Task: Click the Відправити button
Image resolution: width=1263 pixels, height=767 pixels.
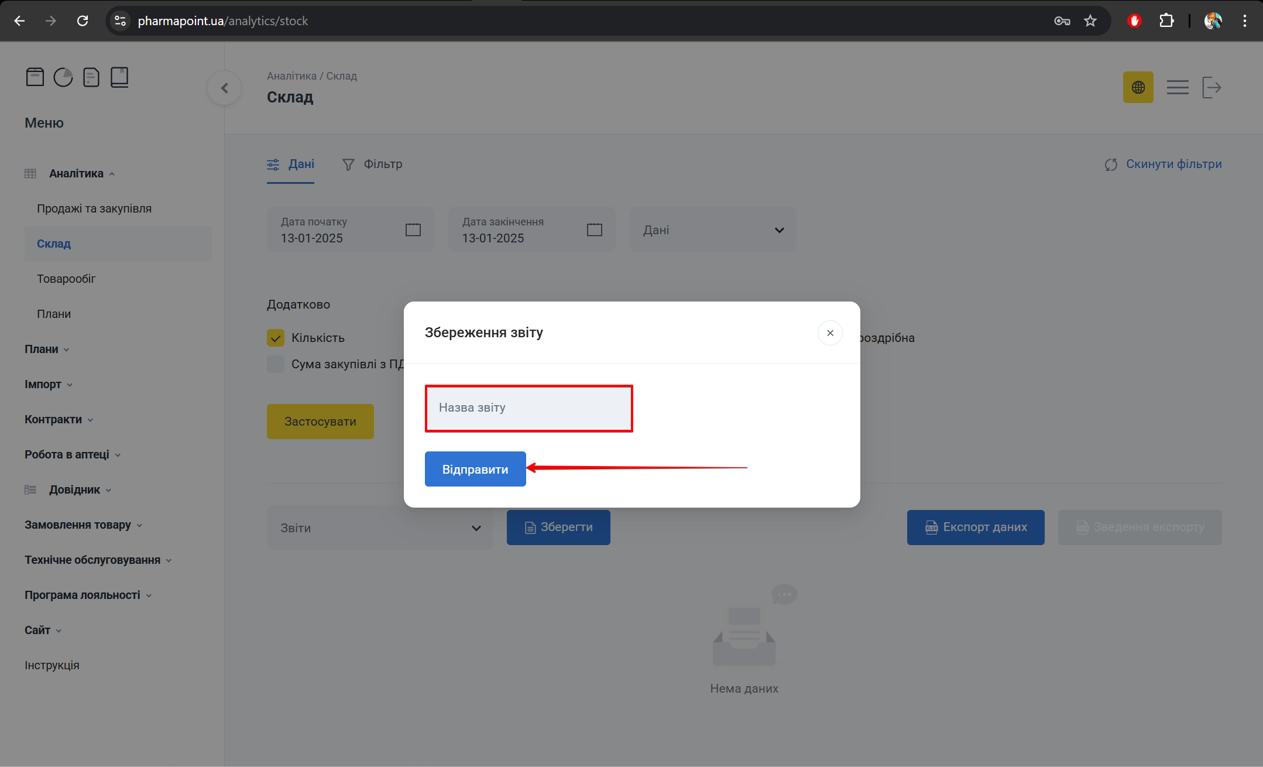Action: tap(475, 470)
